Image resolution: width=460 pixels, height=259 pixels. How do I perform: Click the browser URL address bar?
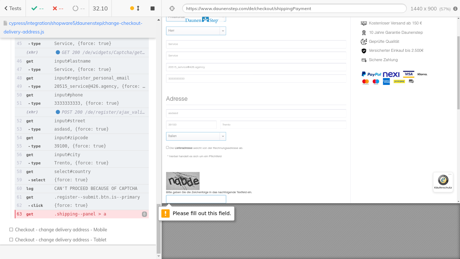(x=294, y=9)
